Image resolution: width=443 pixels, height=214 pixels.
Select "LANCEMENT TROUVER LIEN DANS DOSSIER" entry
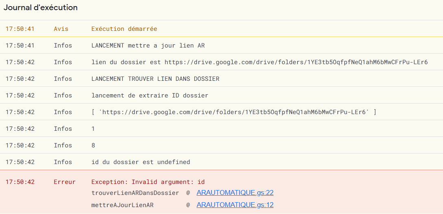[155, 79]
